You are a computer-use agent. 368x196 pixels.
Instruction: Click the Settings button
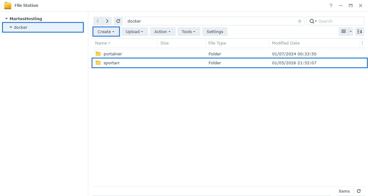click(215, 31)
